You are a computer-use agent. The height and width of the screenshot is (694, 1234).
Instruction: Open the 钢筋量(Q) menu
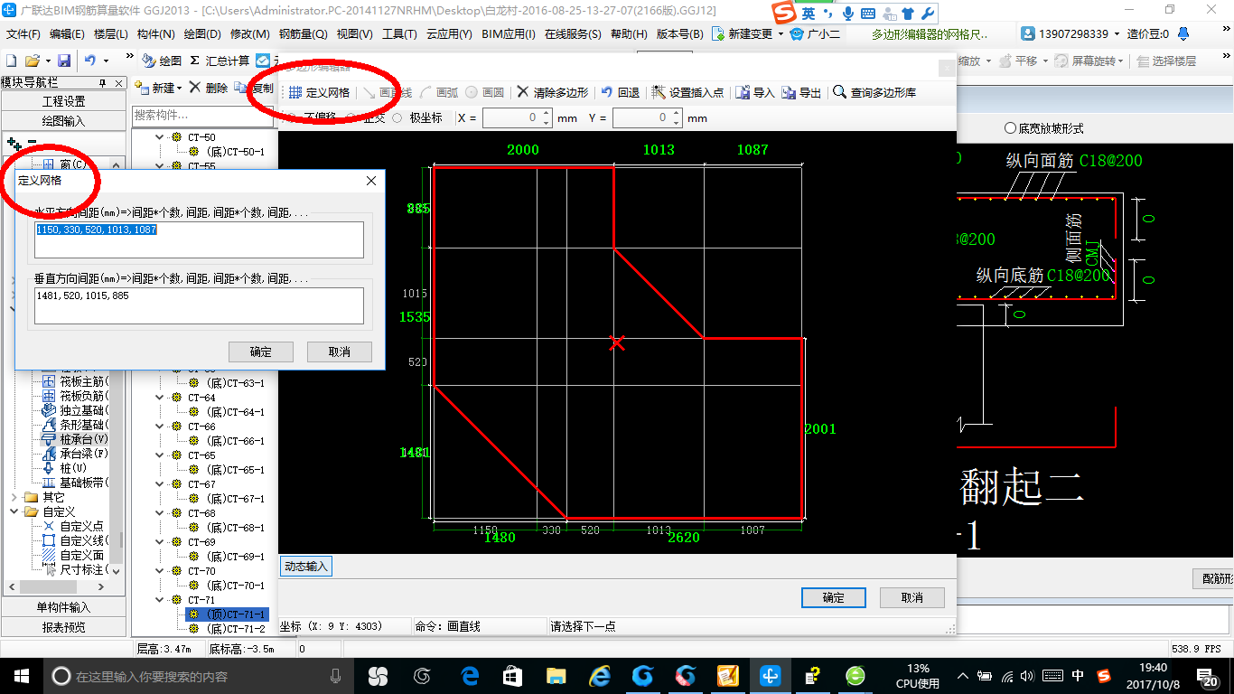click(x=303, y=33)
